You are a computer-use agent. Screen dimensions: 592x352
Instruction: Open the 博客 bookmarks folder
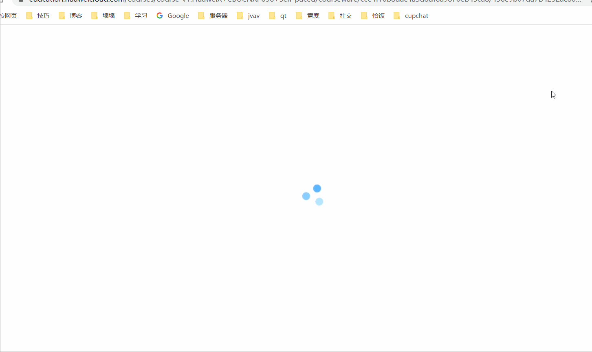point(76,15)
